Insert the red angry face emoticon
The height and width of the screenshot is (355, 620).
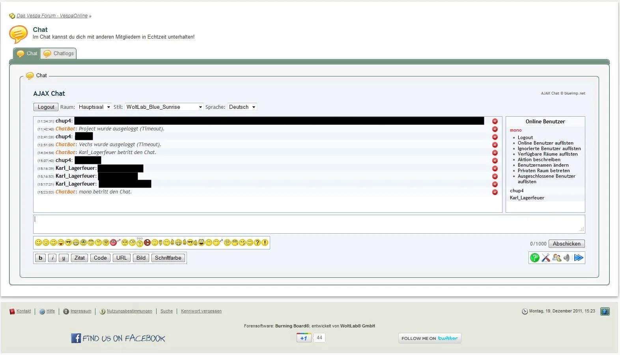(x=147, y=243)
